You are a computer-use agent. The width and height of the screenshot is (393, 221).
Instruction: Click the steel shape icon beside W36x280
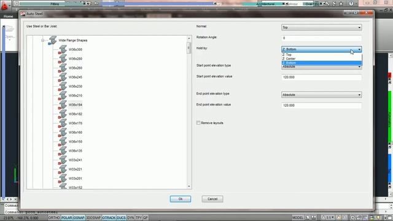pyautogui.click(x=63, y=59)
